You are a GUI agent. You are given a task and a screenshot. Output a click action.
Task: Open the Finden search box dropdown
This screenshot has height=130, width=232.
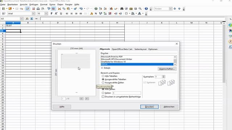[x=171, y=9]
